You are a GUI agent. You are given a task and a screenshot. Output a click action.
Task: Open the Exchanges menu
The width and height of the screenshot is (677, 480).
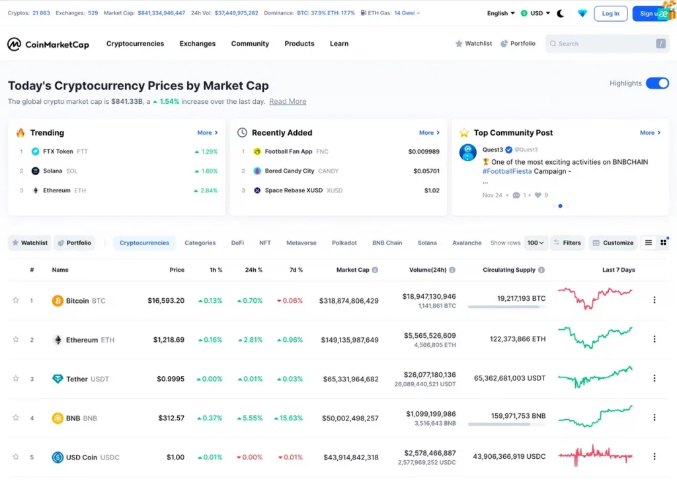tap(197, 44)
